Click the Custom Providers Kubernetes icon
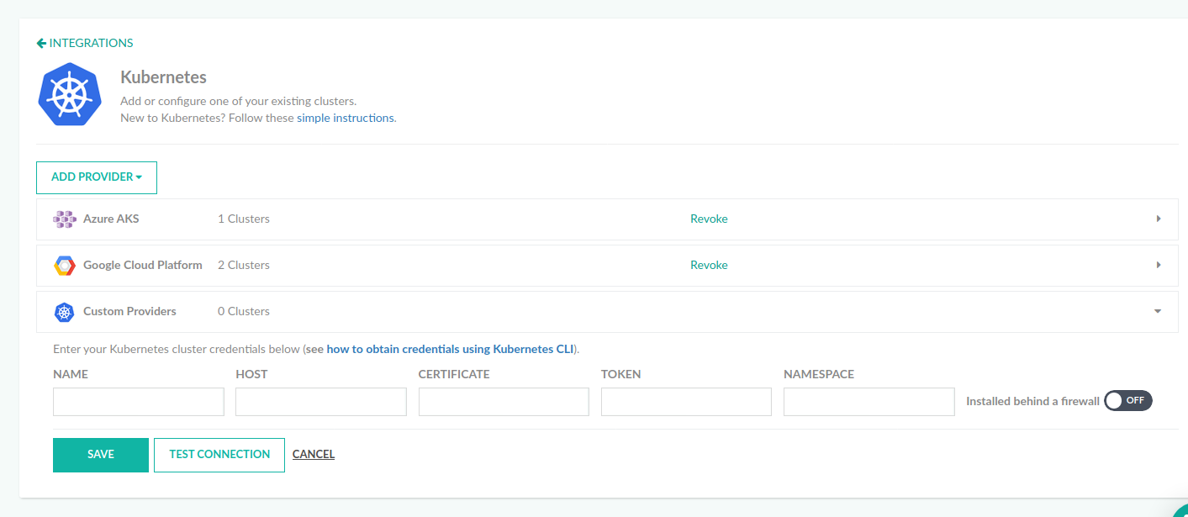This screenshot has height=517, width=1188. 65,312
